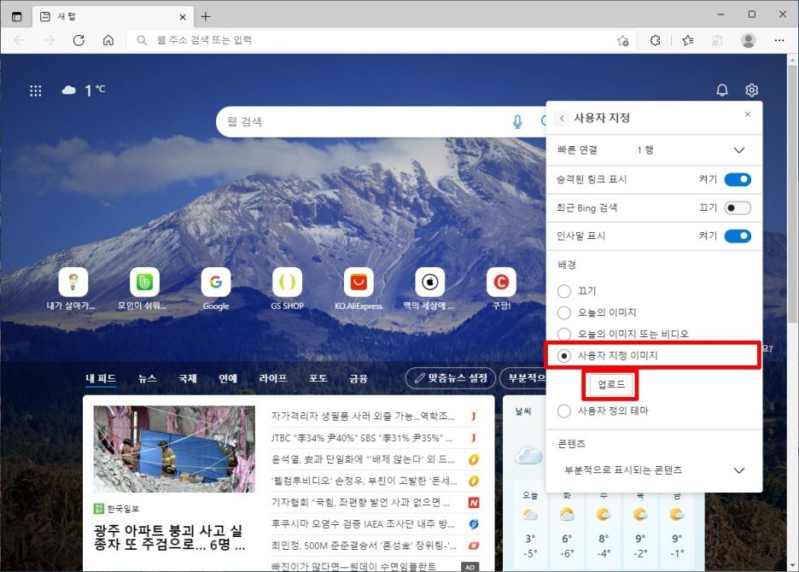Open the collapsed building news photo

pyautogui.click(x=174, y=448)
